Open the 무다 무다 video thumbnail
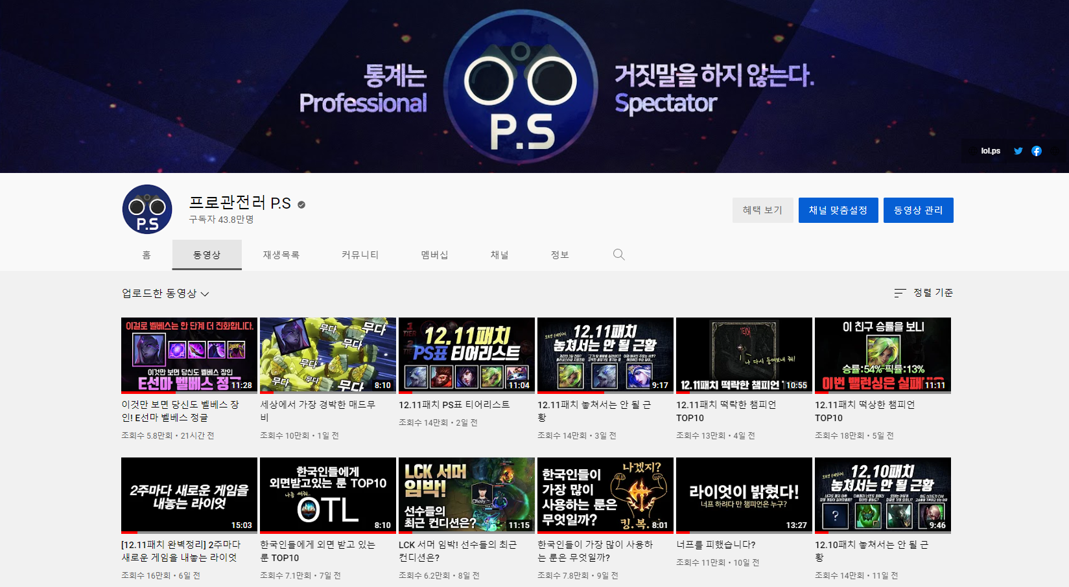1069x587 pixels. 328,355
